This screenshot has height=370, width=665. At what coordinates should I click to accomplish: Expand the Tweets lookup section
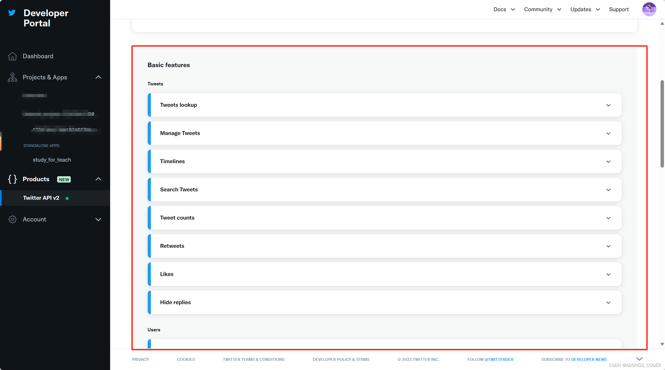(x=608, y=105)
